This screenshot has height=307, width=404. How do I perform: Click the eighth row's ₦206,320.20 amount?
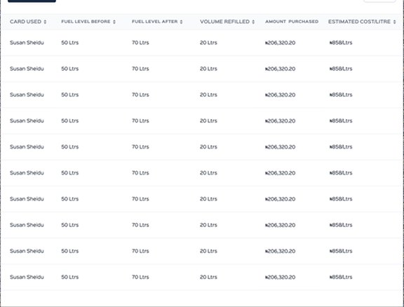[x=280, y=225]
